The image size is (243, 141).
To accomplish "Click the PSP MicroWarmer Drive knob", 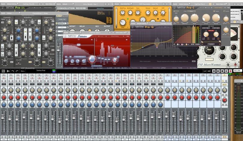I will pos(209,50).
